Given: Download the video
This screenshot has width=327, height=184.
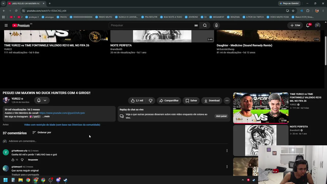Looking at the screenshot, I should (212, 101).
